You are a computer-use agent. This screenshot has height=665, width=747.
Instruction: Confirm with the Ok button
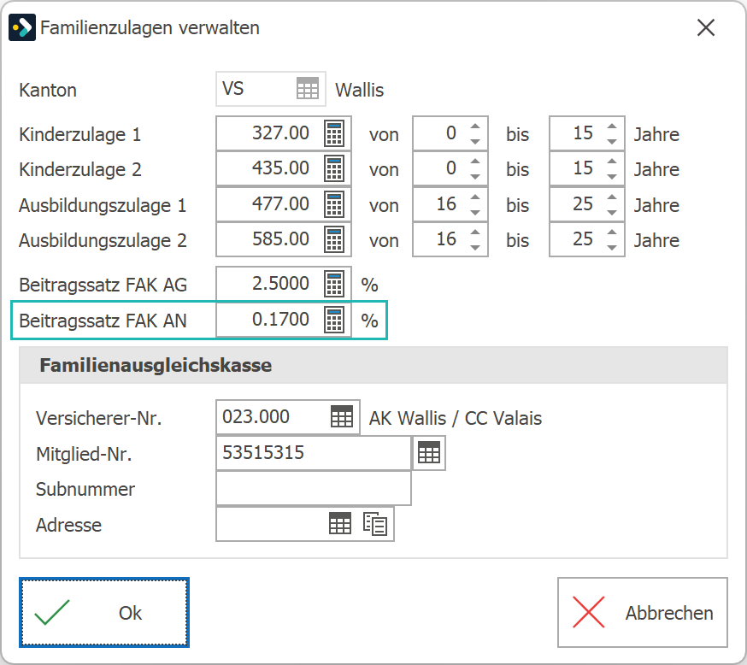point(104,613)
